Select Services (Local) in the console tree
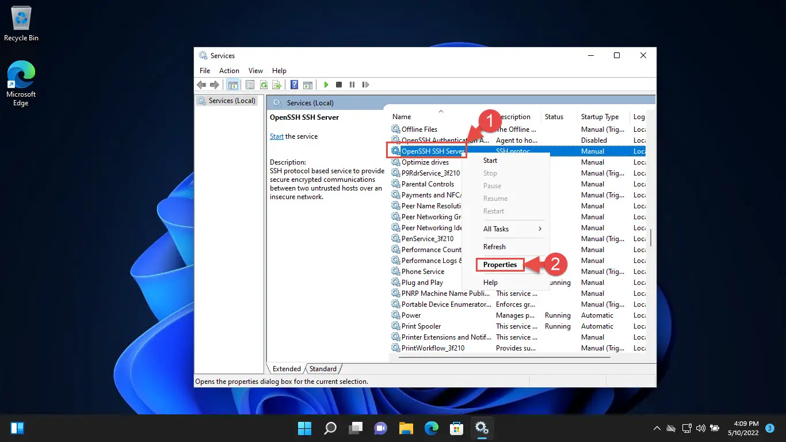 (226, 101)
